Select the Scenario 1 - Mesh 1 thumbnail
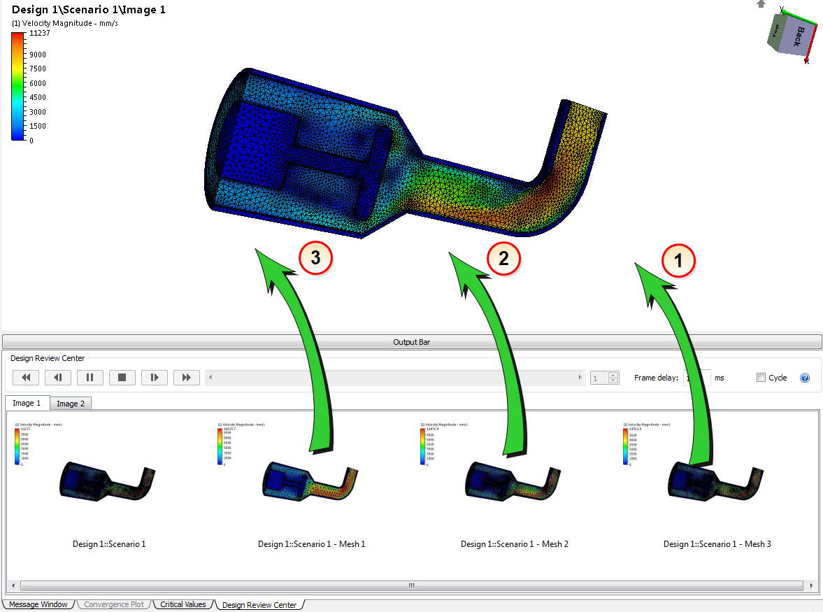The width and height of the screenshot is (823, 612). [310, 481]
